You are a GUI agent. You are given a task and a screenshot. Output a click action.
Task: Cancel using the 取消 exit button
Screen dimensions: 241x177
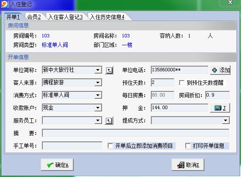(x=188, y=165)
